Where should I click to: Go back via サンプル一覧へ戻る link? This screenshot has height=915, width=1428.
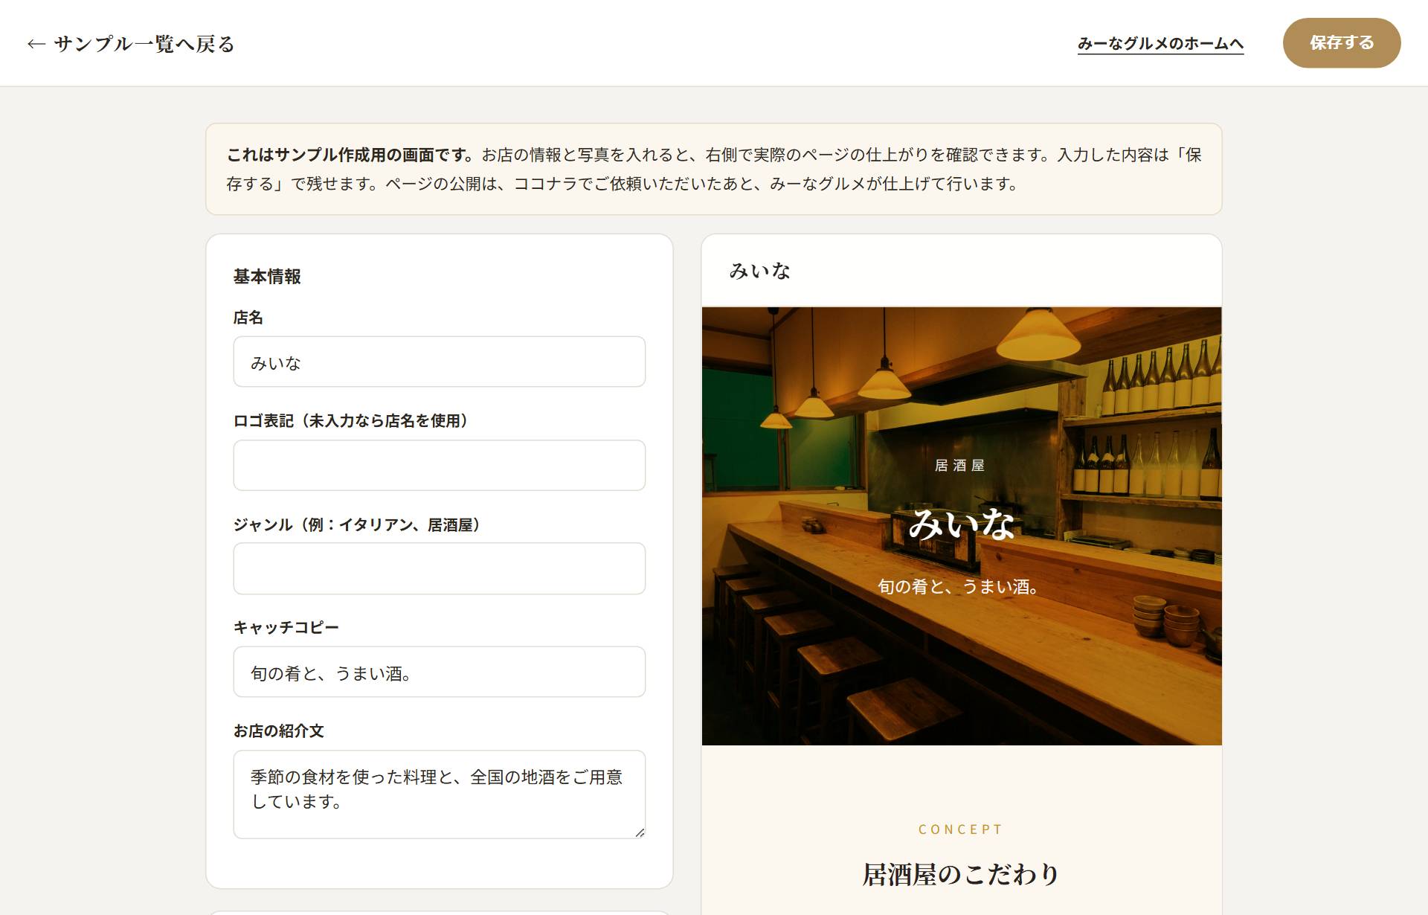[131, 44]
